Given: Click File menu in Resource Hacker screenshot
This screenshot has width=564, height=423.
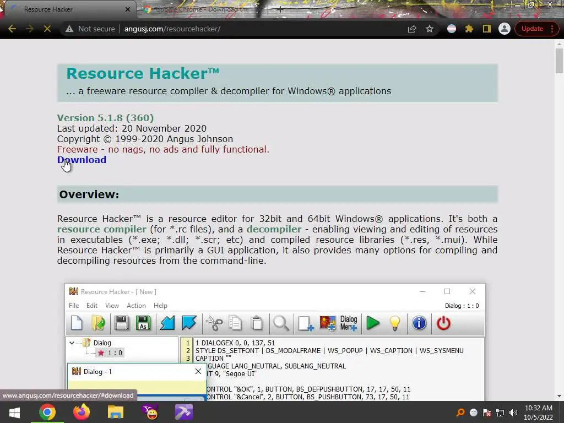Looking at the screenshot, I should 74,305.
